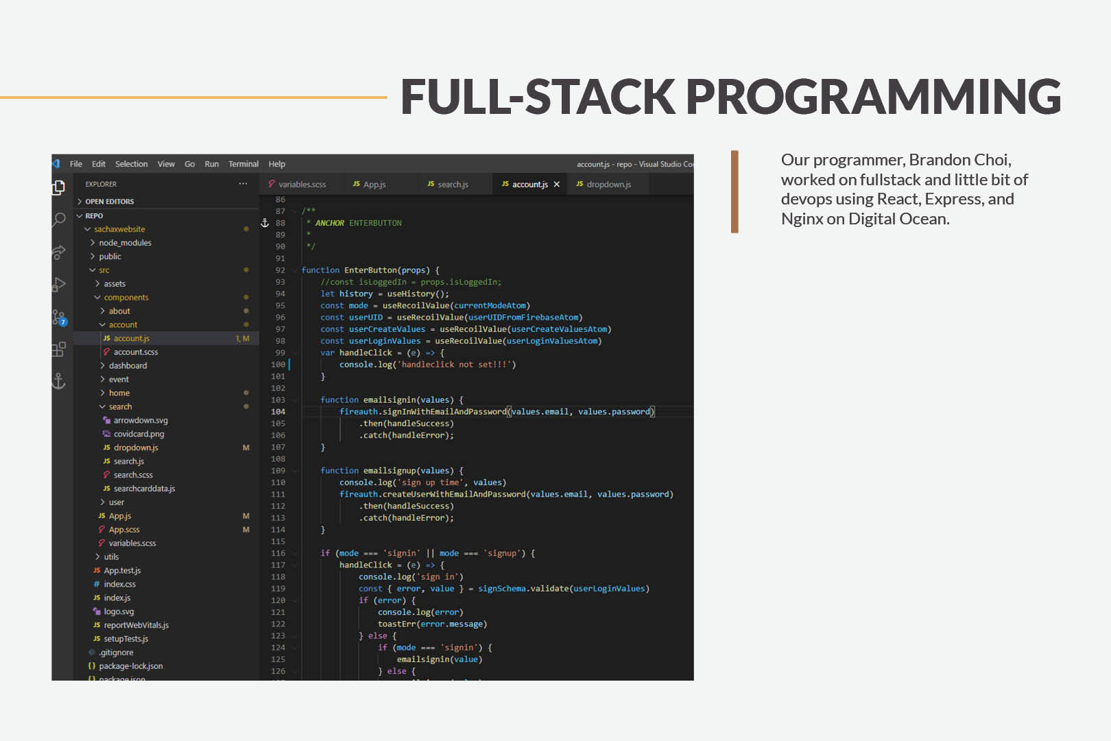Open the File menu
Viewport: 1111px width, 741px height.
tap(76, 164)
